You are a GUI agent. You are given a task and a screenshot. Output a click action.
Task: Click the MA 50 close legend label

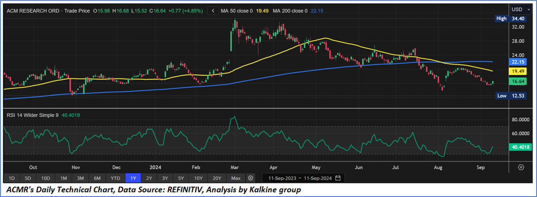(237, 11)
